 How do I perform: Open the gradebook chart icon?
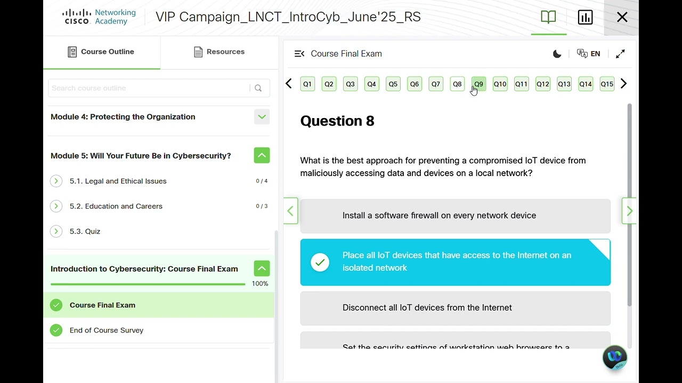pyautogui.click(x=585, y=17)
